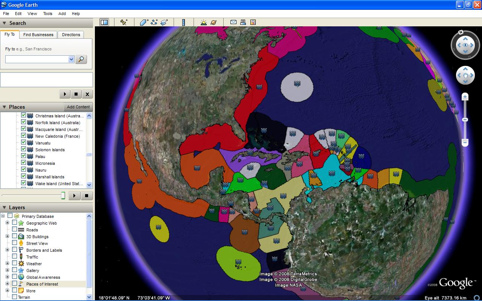The height and width of the screenshot is (301, 482).
Task: Click the Add Content button
Action: coord(78,107)
